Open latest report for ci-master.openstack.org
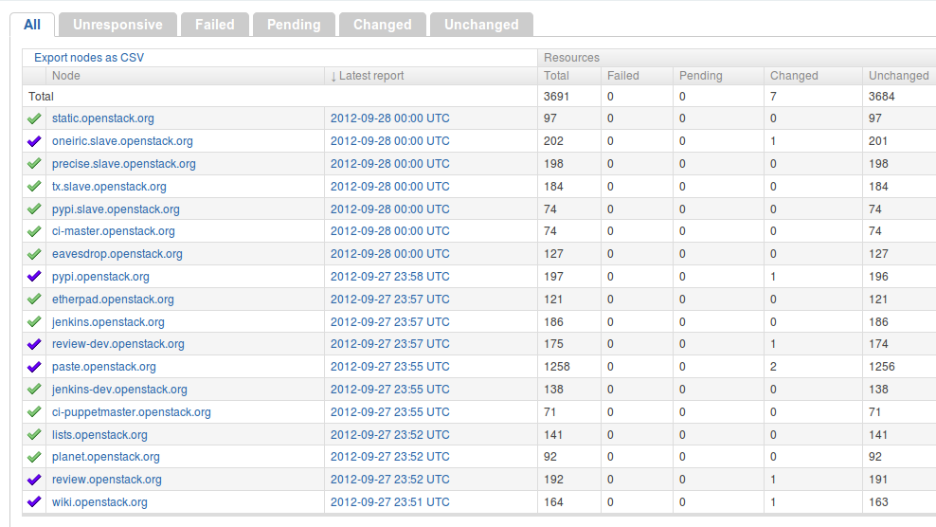This screenshot has height=527, width=936. (389, 231)
